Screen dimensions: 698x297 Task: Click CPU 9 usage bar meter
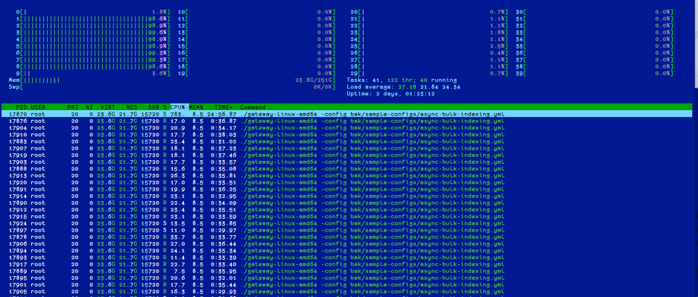(x=93, y=74)
